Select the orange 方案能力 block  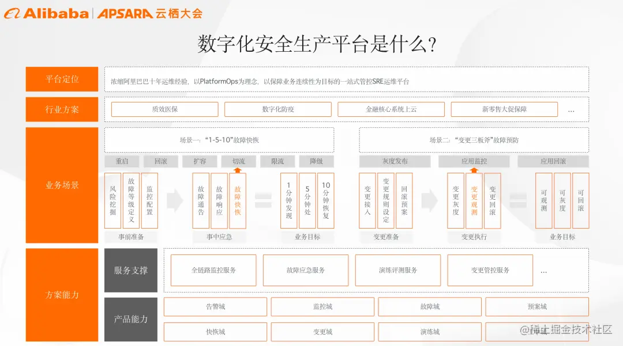click(62, 295)
